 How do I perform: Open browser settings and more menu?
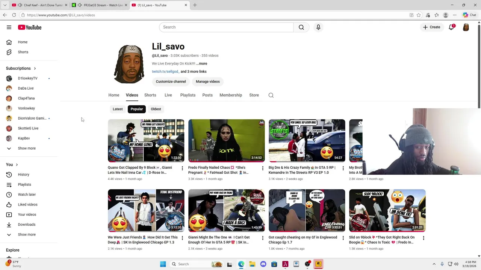(x=455, y=15)
